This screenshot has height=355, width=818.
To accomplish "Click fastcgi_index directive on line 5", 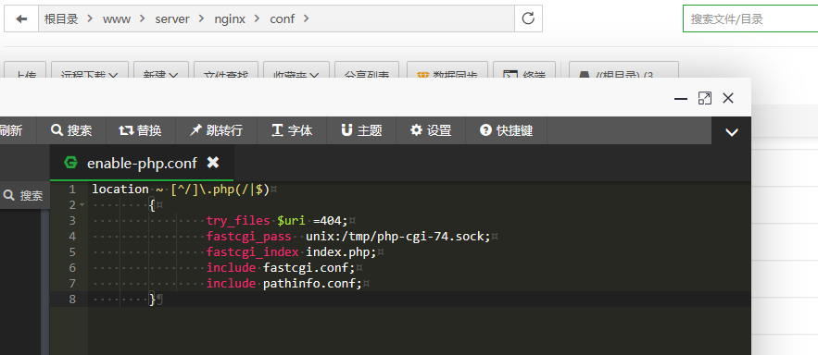I will point(252,252).
